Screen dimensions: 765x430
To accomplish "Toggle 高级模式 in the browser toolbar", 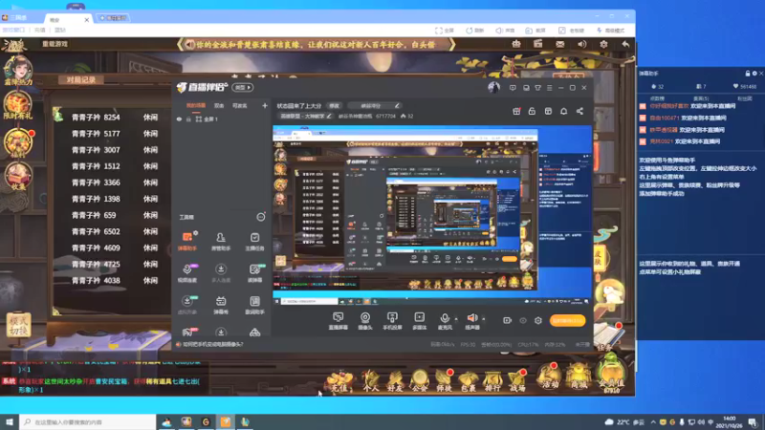I will (x=610, y=31).
